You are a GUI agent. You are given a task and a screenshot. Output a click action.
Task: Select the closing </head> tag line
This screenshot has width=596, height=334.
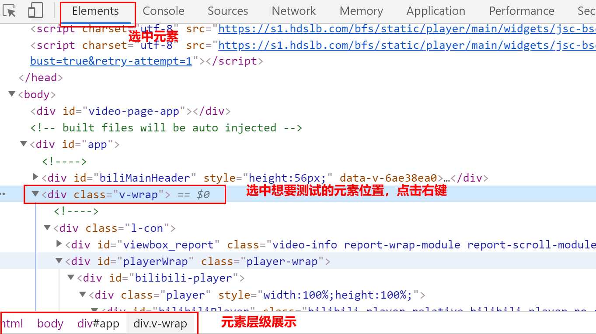41,78
